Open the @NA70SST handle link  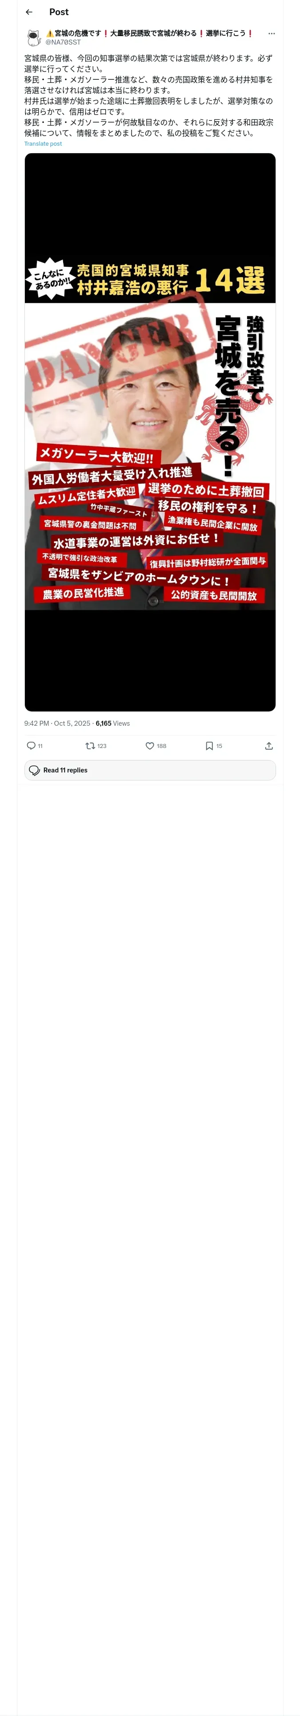(x=63, y=42)
